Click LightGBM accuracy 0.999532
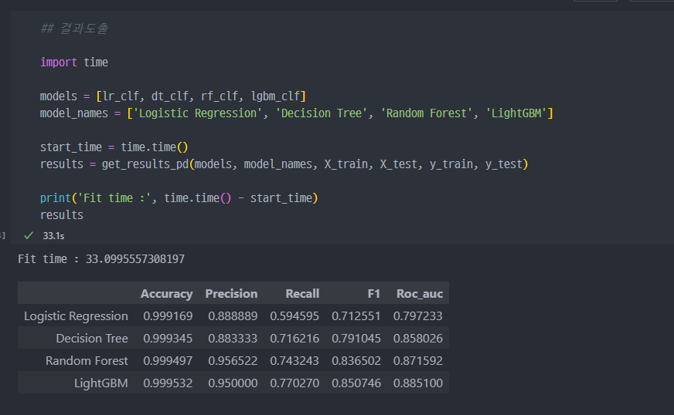674x415 pixels. [168, 383]
